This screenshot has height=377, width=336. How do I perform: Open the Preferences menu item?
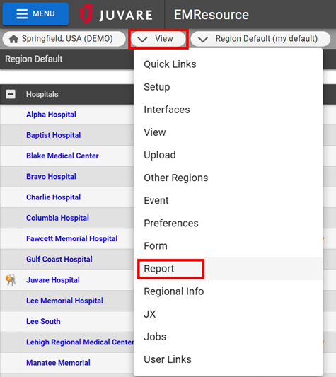[x=228, y=223]
